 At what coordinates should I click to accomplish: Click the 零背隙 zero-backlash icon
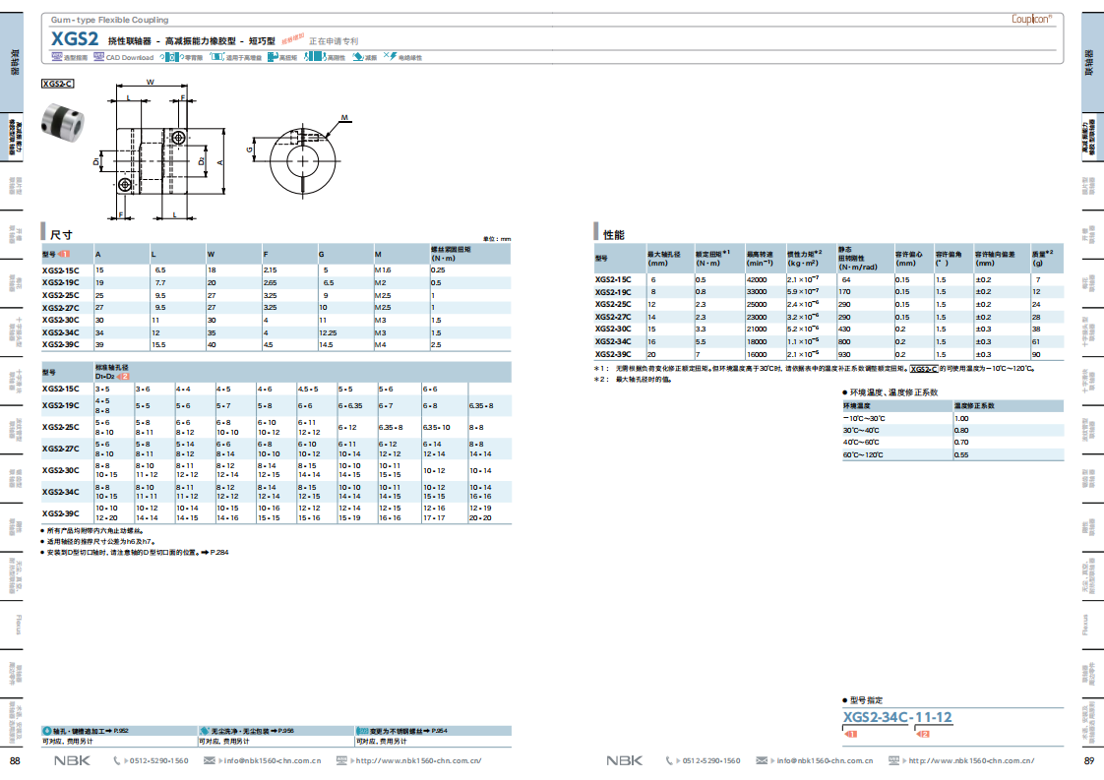click(172, 57)
